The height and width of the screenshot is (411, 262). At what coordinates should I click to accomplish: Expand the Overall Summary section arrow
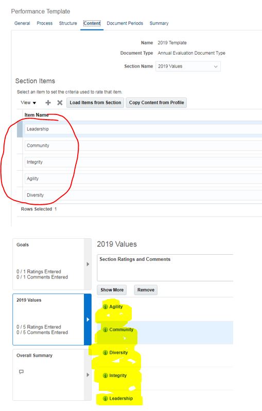point(88,375)
